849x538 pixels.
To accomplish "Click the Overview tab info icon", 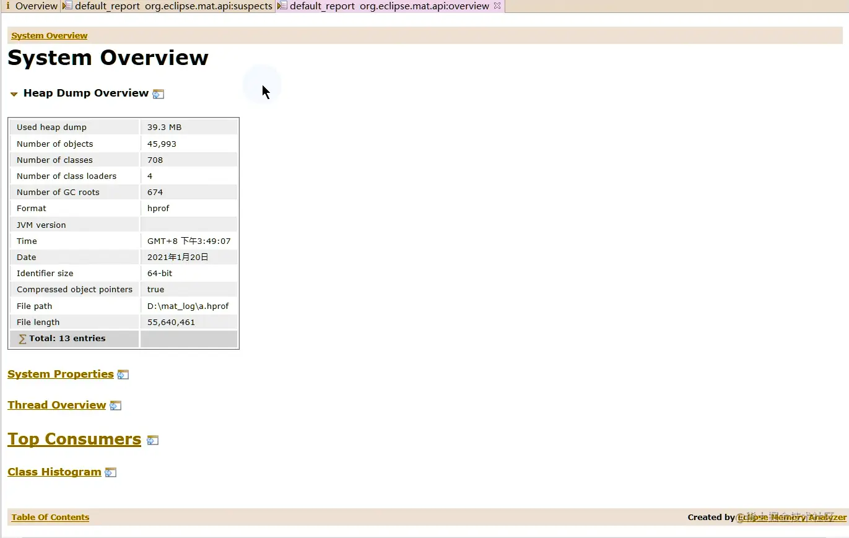I will click(8, 6).
